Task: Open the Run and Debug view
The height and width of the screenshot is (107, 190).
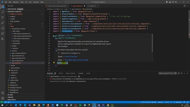Action: tap(3, 23)
